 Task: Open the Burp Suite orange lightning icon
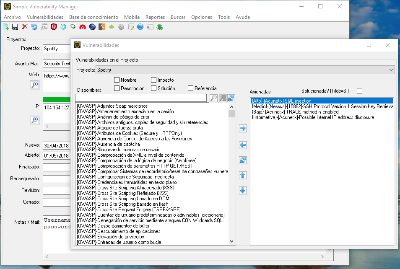click(x=102, y=27)
